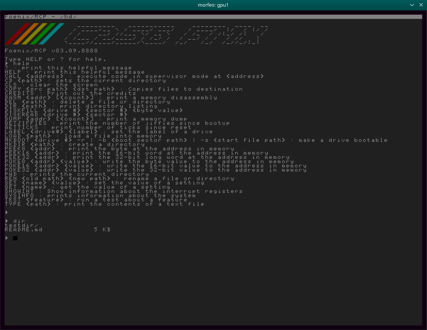Image resolution: width=427 pixels, height=330 pixels.
Task: Click the 'POKE32 <addr> <value>' line
Action: 156,170
